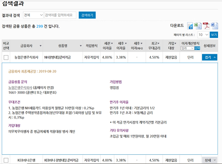Click the 4.00% rate in the KEB하나은행 row

tap(107, 160)
